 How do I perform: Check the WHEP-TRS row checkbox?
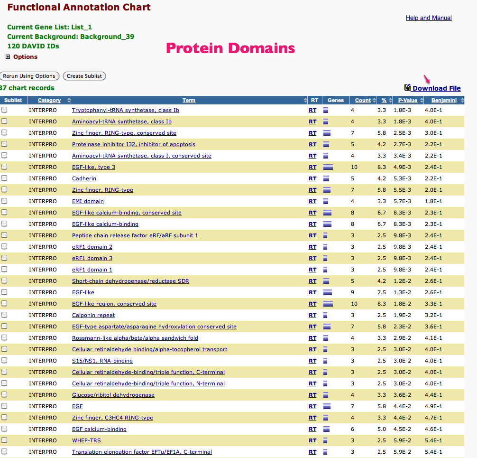[x=4, y=440]
